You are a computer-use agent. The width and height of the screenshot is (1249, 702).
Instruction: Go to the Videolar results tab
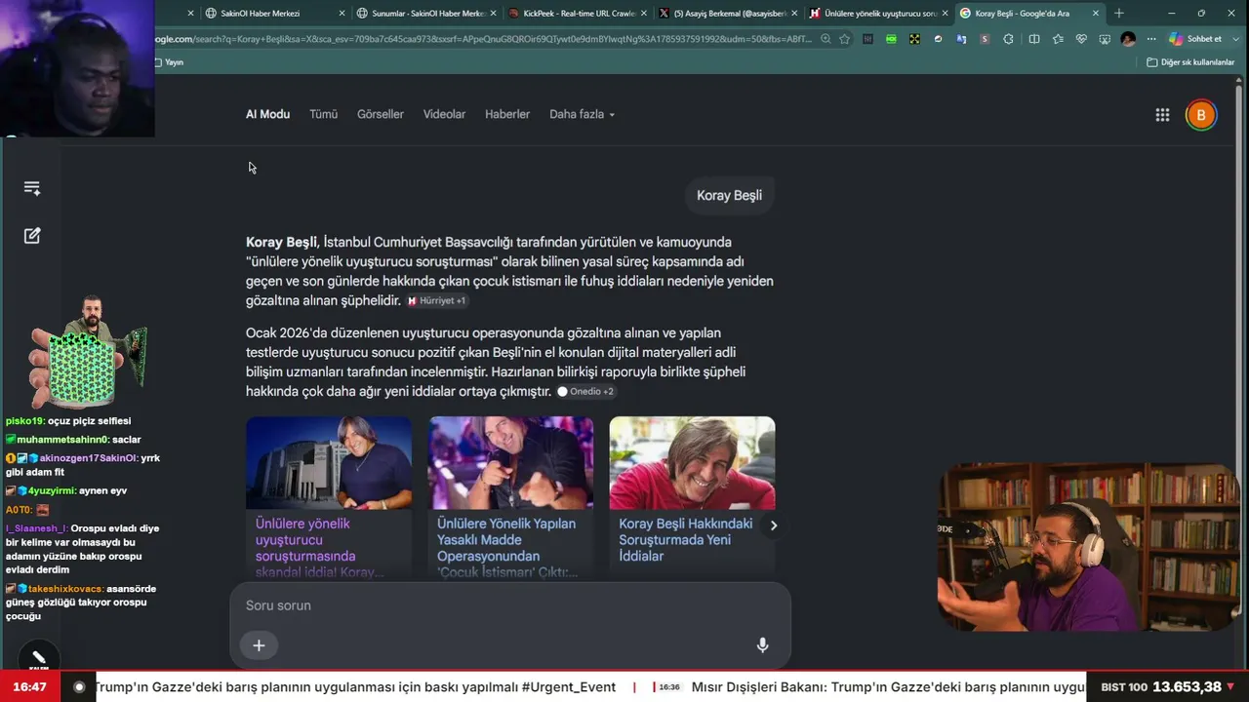[444, 114]
